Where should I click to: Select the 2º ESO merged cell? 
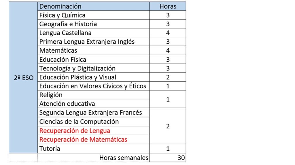[x=23, y=78]
